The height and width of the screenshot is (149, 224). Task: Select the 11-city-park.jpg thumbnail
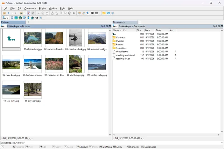tap(33, 90)
